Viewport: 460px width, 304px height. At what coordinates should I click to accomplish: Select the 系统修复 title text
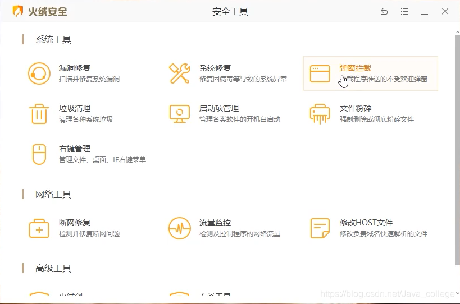[215, 68]
